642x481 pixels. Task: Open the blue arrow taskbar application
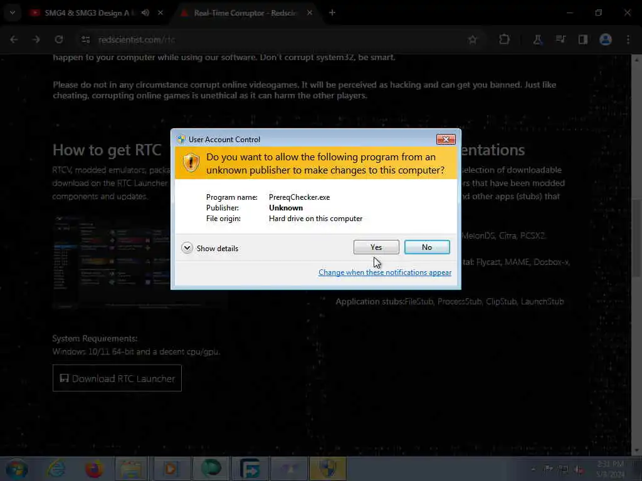250,468
